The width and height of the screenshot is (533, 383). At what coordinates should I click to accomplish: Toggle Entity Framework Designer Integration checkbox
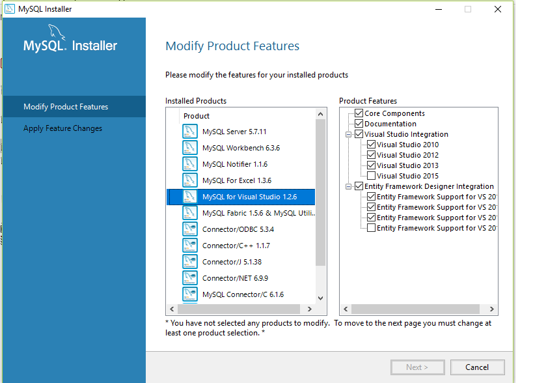coord(359,186)
